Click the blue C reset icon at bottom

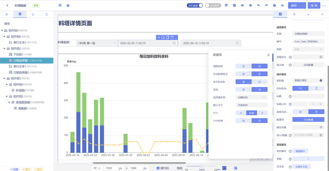[x=224, y=168]
